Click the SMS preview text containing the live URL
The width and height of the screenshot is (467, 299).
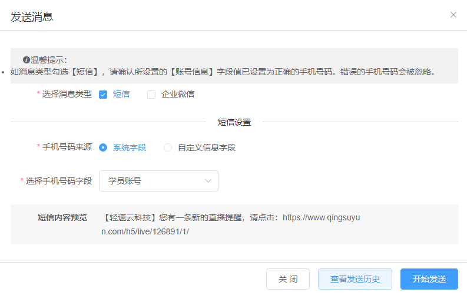click(234, 224)
